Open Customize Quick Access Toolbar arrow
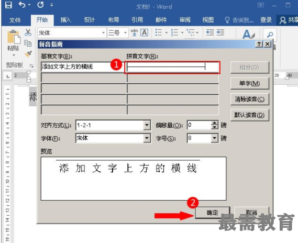 pos(52,5)
